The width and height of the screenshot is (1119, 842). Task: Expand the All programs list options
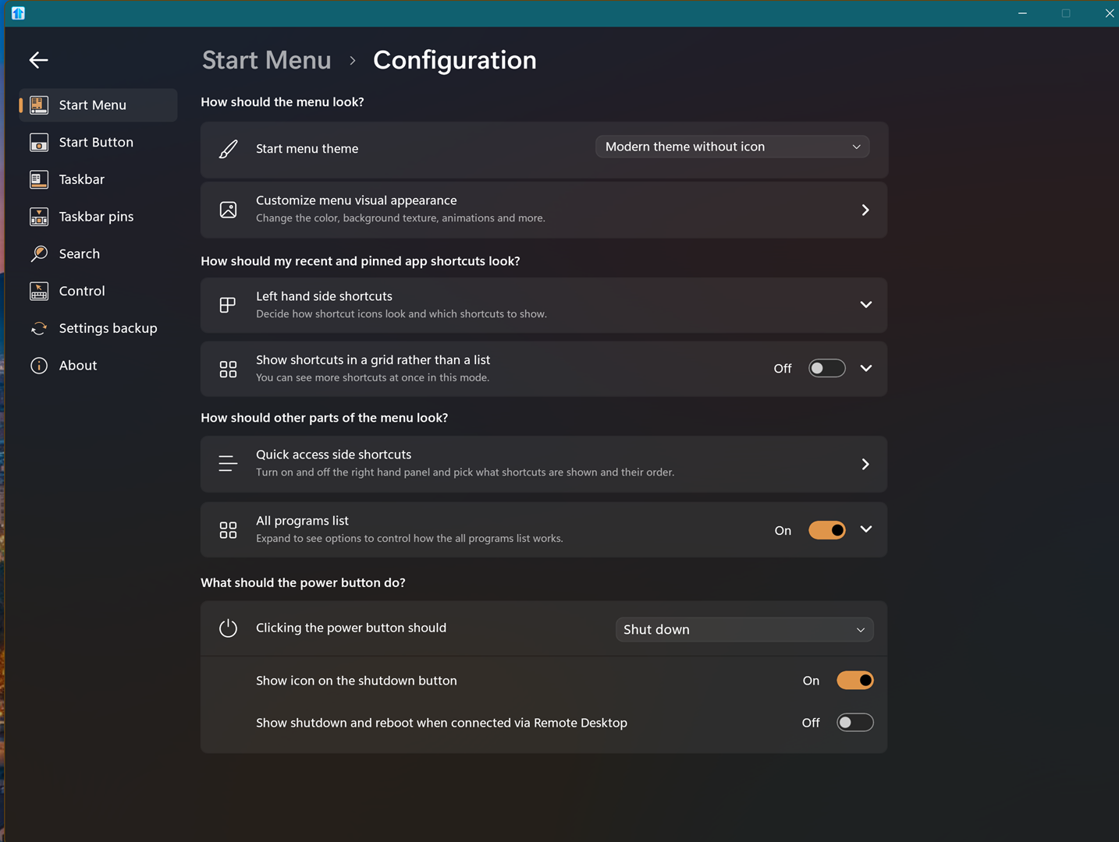tap(865, 529)
